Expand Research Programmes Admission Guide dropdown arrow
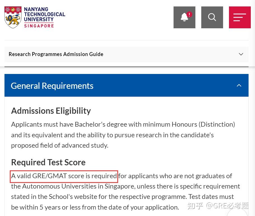255x216 pixels. 241,54
